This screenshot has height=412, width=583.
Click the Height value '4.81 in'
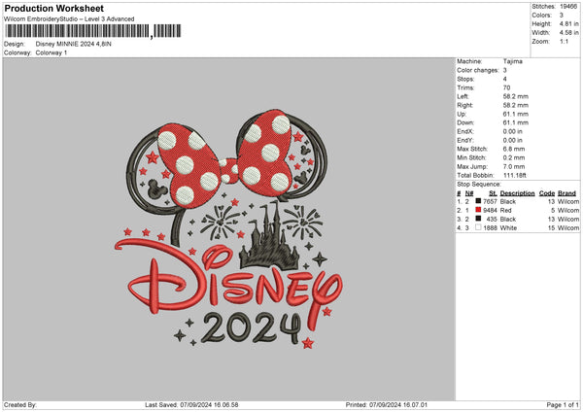coord(569,23)
